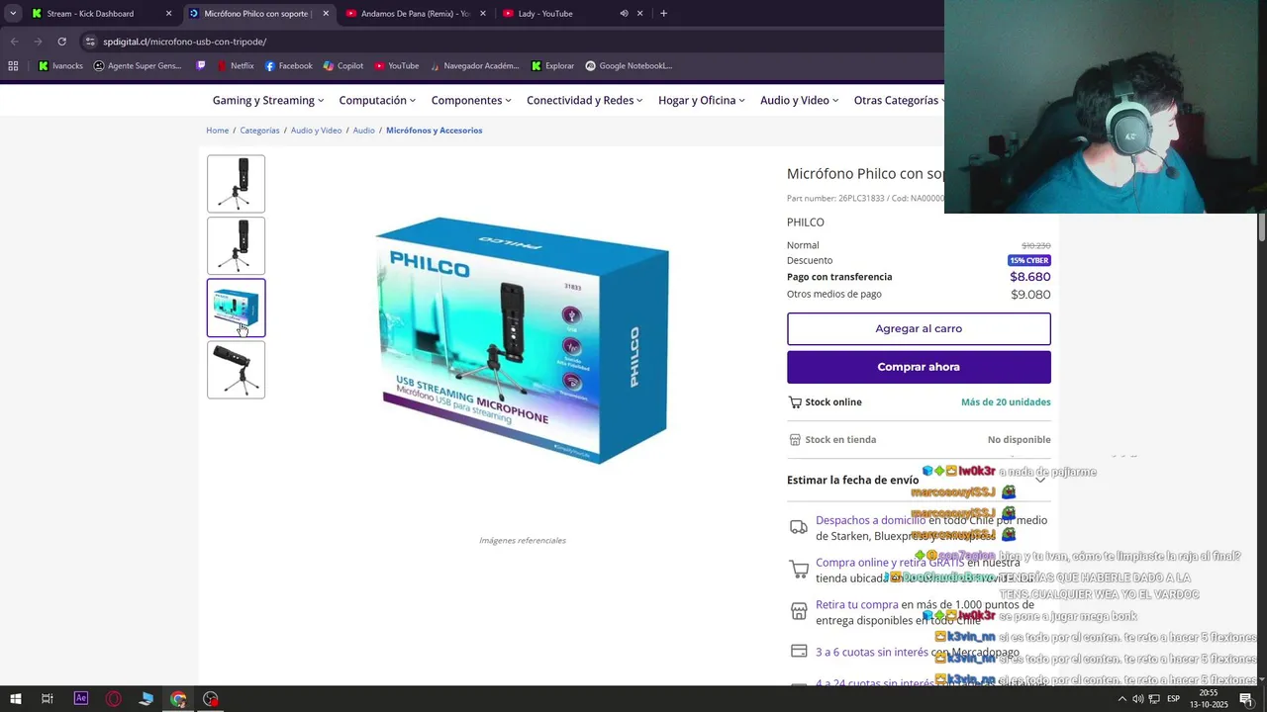This screenshot has width=1267, height=712.
Task: Select first microphone thumbnail
Action: [x=236, y=184]
